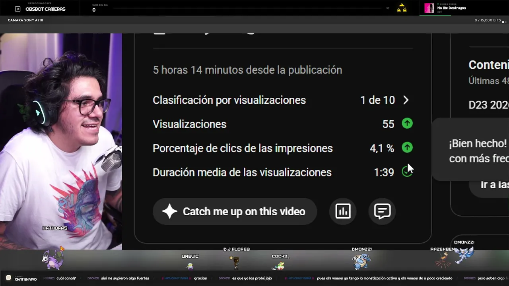Click the Chat en Vivo speech icon
Image resolution: width=509 pixels, height=286 pixels.
pos(8,278)
